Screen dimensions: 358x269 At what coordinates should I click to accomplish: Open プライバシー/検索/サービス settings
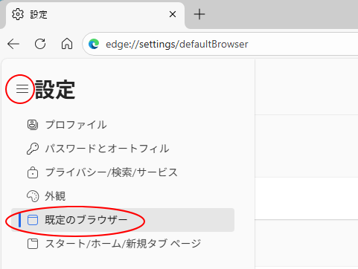[123, 172]
